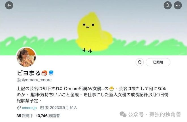Click the shrimp emoji after the name

click(x=44, y=73)
